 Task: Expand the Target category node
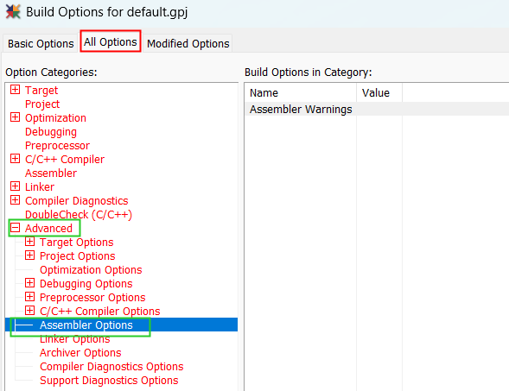point(15,90)
